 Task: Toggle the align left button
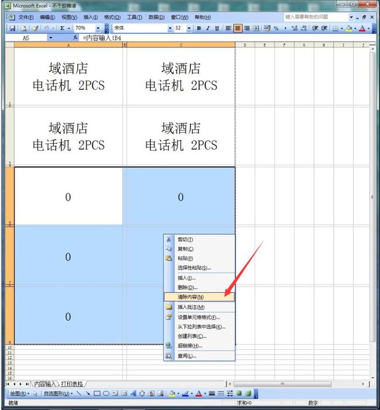[x=229, y=28]
